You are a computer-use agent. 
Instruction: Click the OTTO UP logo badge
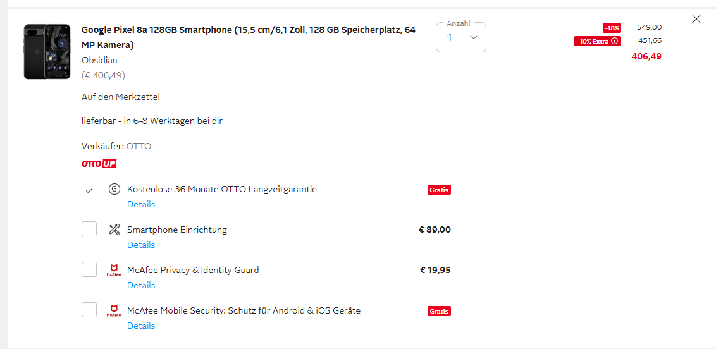99,164
